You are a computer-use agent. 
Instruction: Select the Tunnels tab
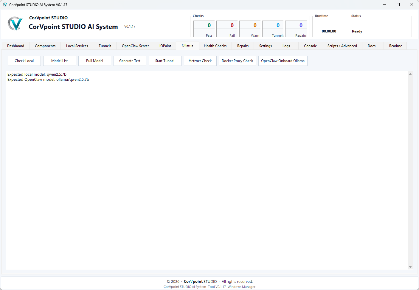point(105,46)
